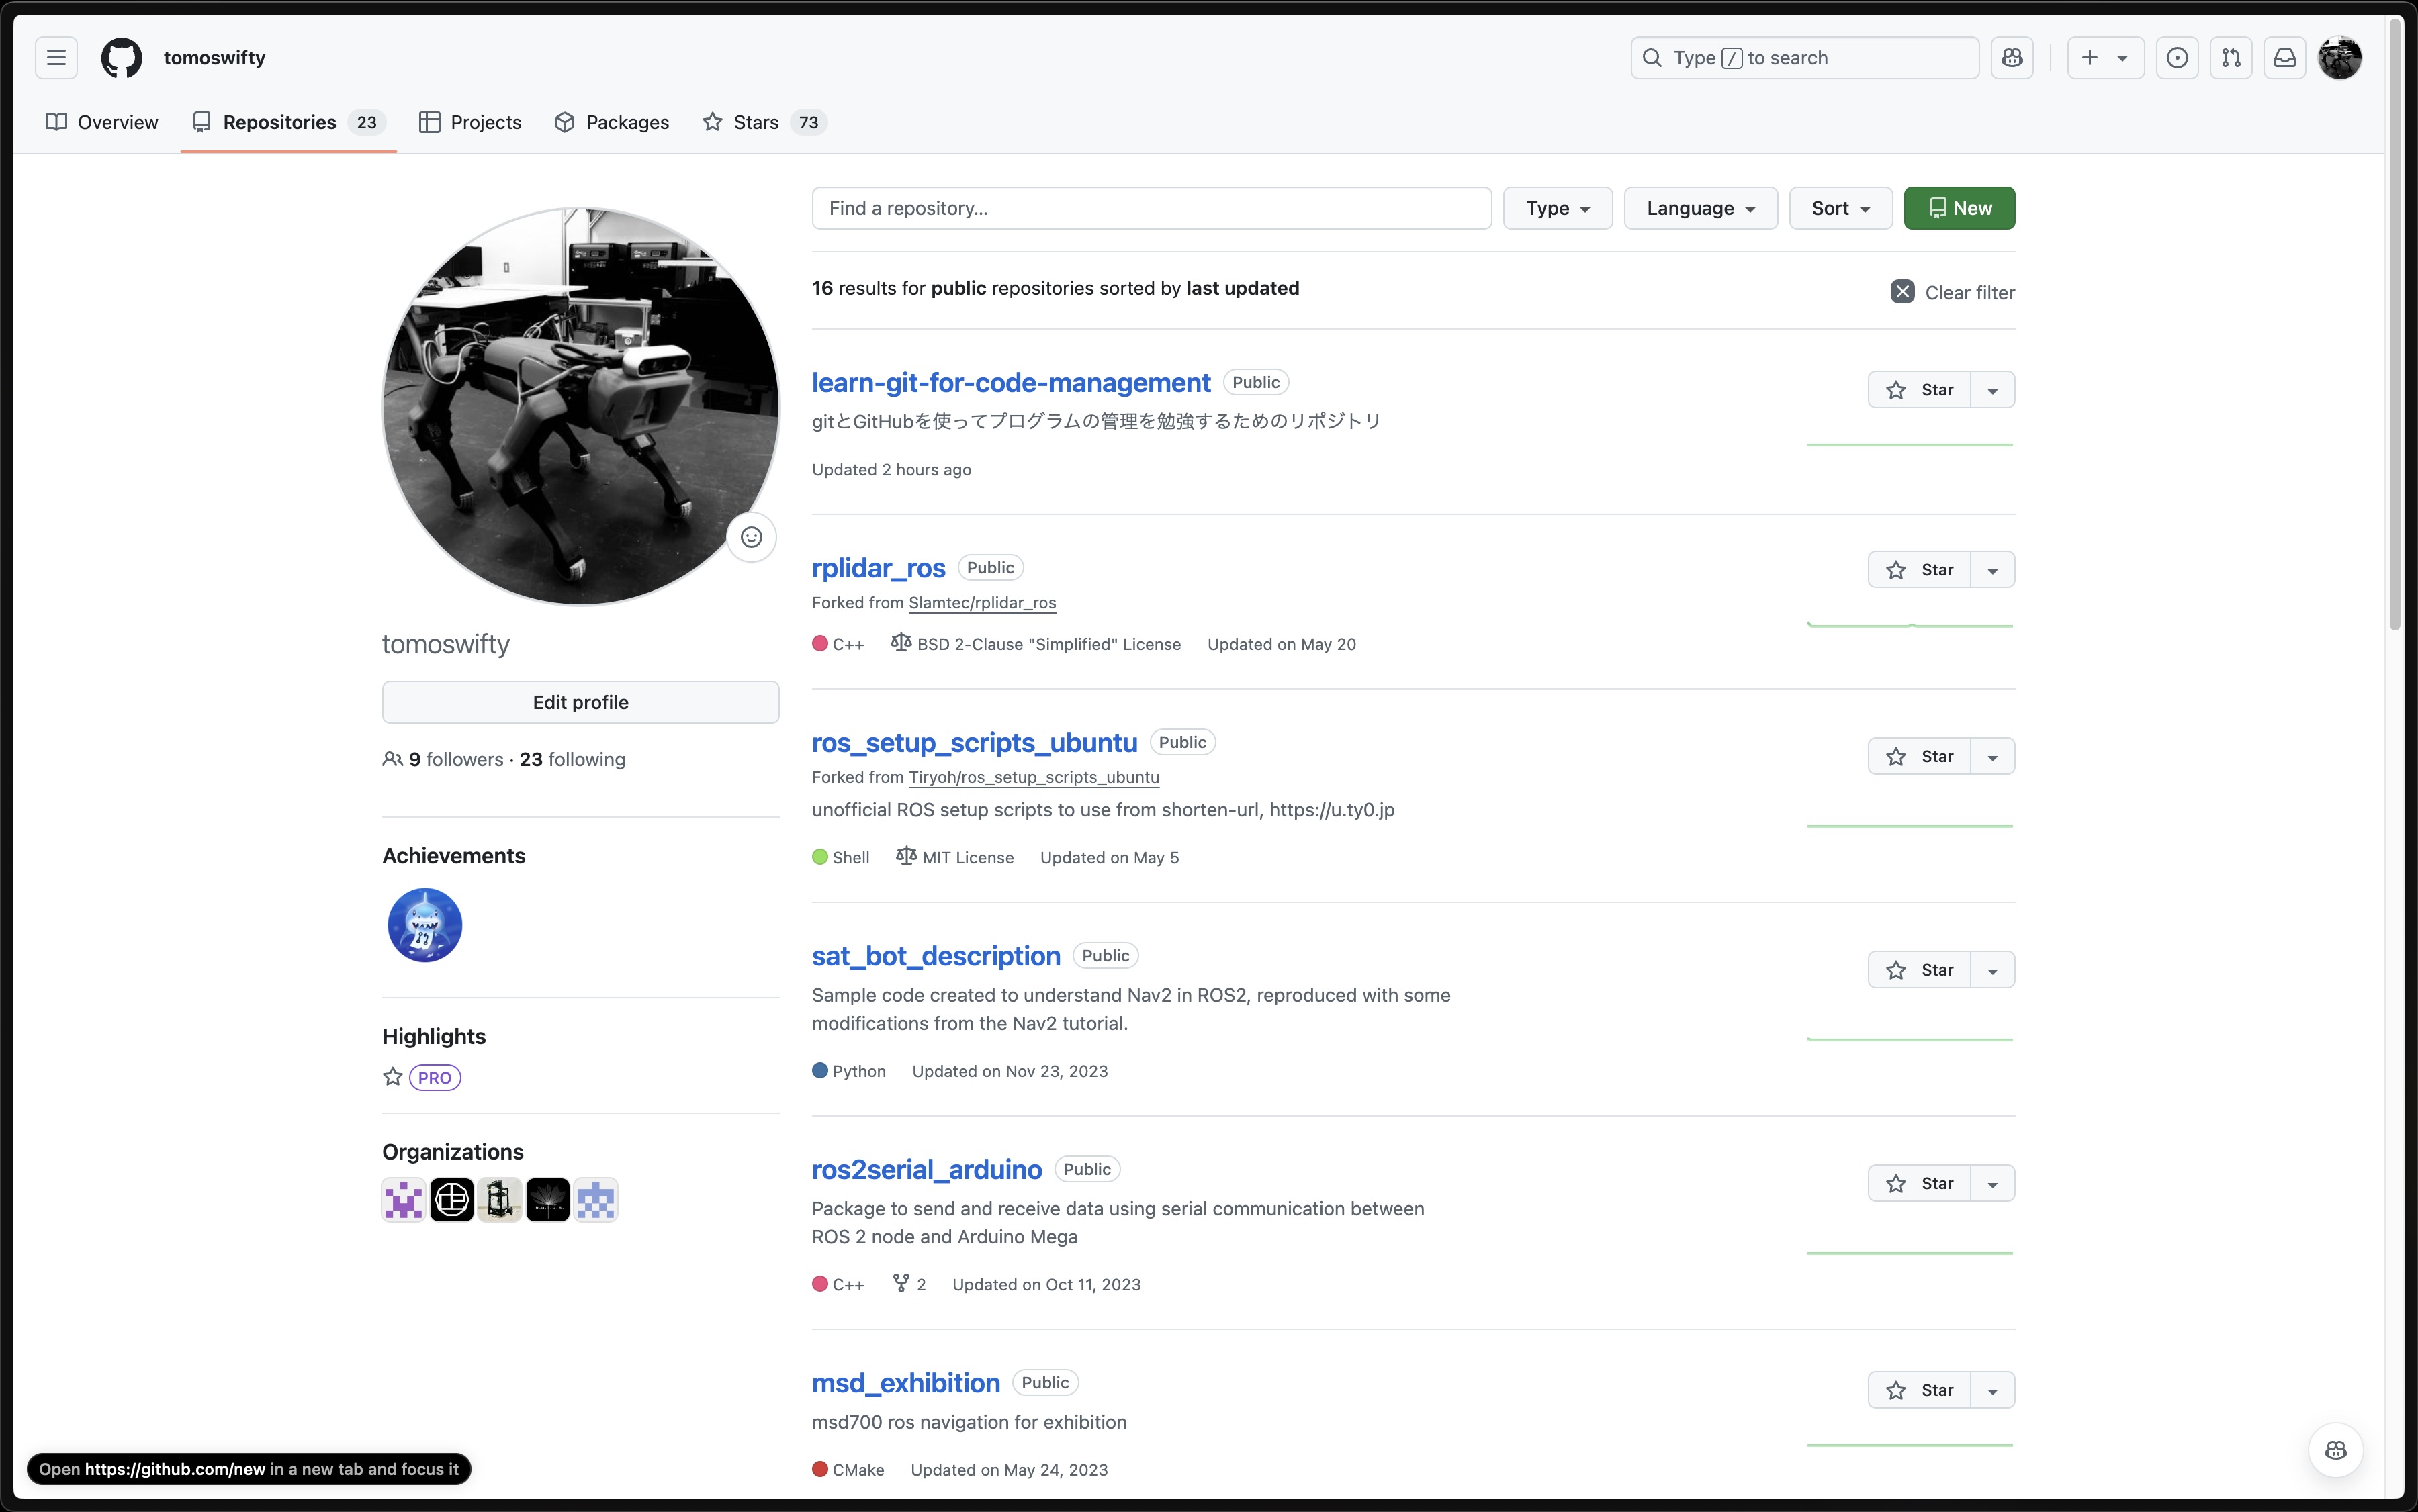
Task: Click the Edit profile button
Action: coord(580,702)
